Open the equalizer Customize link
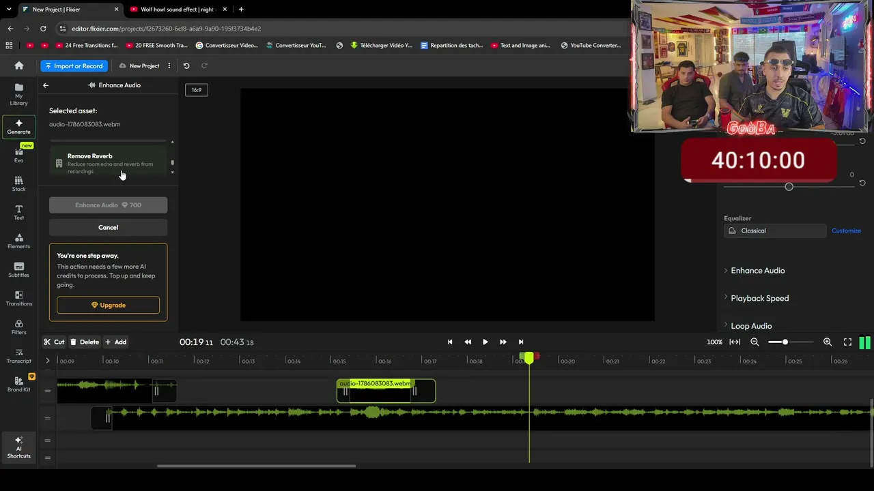The width and height of the screenshot is (874, 491). tap(846, 230)
